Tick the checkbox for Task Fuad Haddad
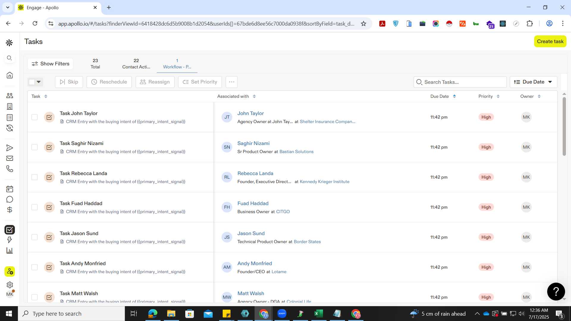Viewport: 571px width, 321px height. [x=34, y=207]
